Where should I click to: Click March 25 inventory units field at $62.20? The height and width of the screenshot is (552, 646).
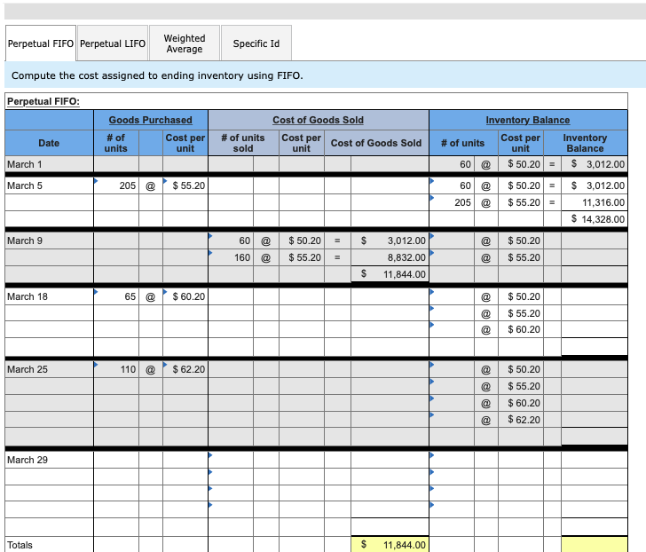pos(452,420)
